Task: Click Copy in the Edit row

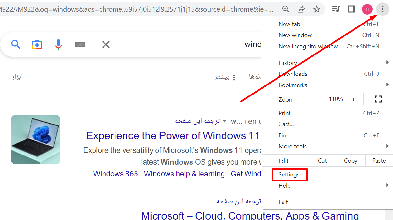Action: 351,161
